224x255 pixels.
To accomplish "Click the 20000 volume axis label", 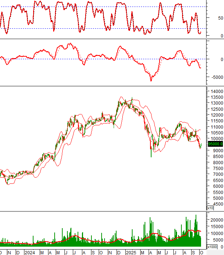I will (216, 220).
